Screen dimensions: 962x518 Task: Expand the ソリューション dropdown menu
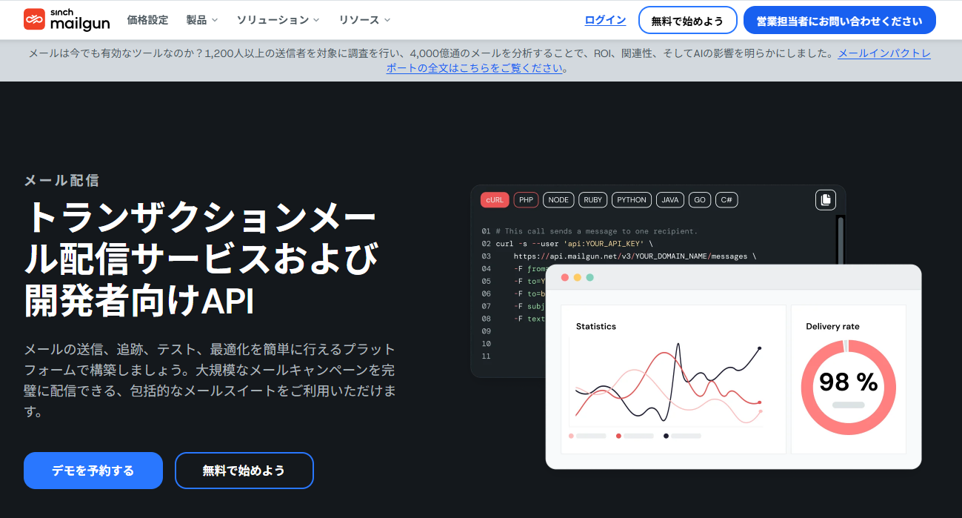click(278, 20)
